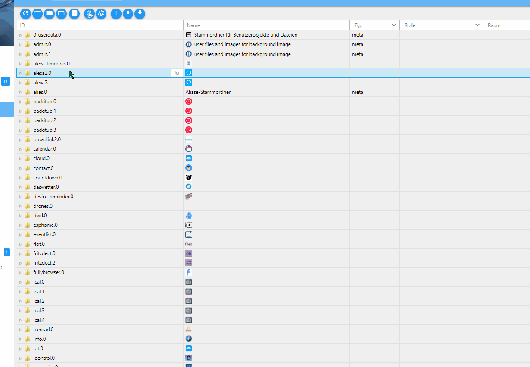
Task: Focus the Name filter field
Action: [266, 25]
